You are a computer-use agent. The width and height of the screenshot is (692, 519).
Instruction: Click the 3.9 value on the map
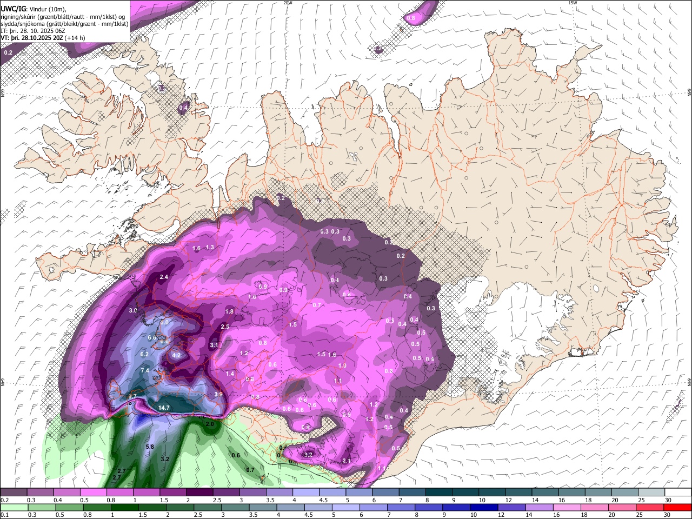point(218,394)
